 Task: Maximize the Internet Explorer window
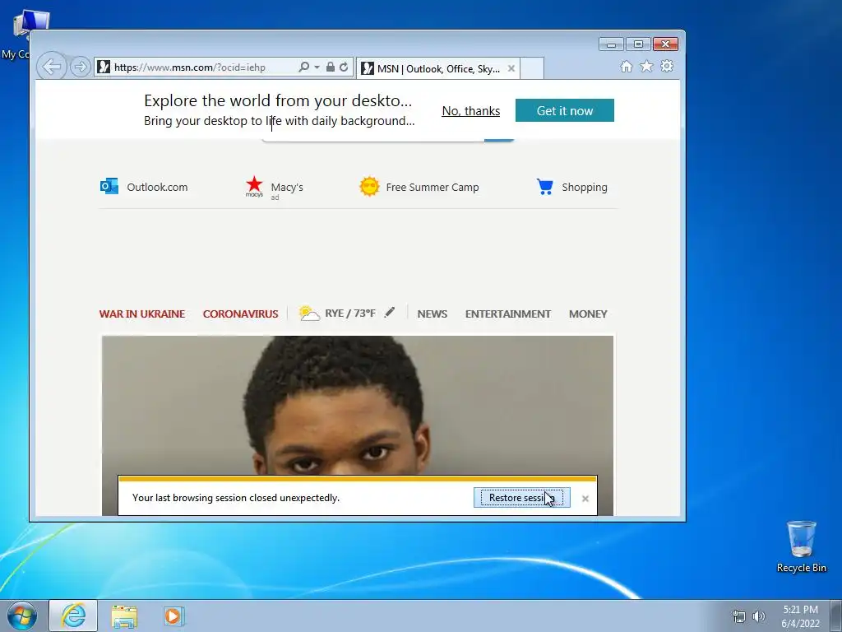pos(638,44)
